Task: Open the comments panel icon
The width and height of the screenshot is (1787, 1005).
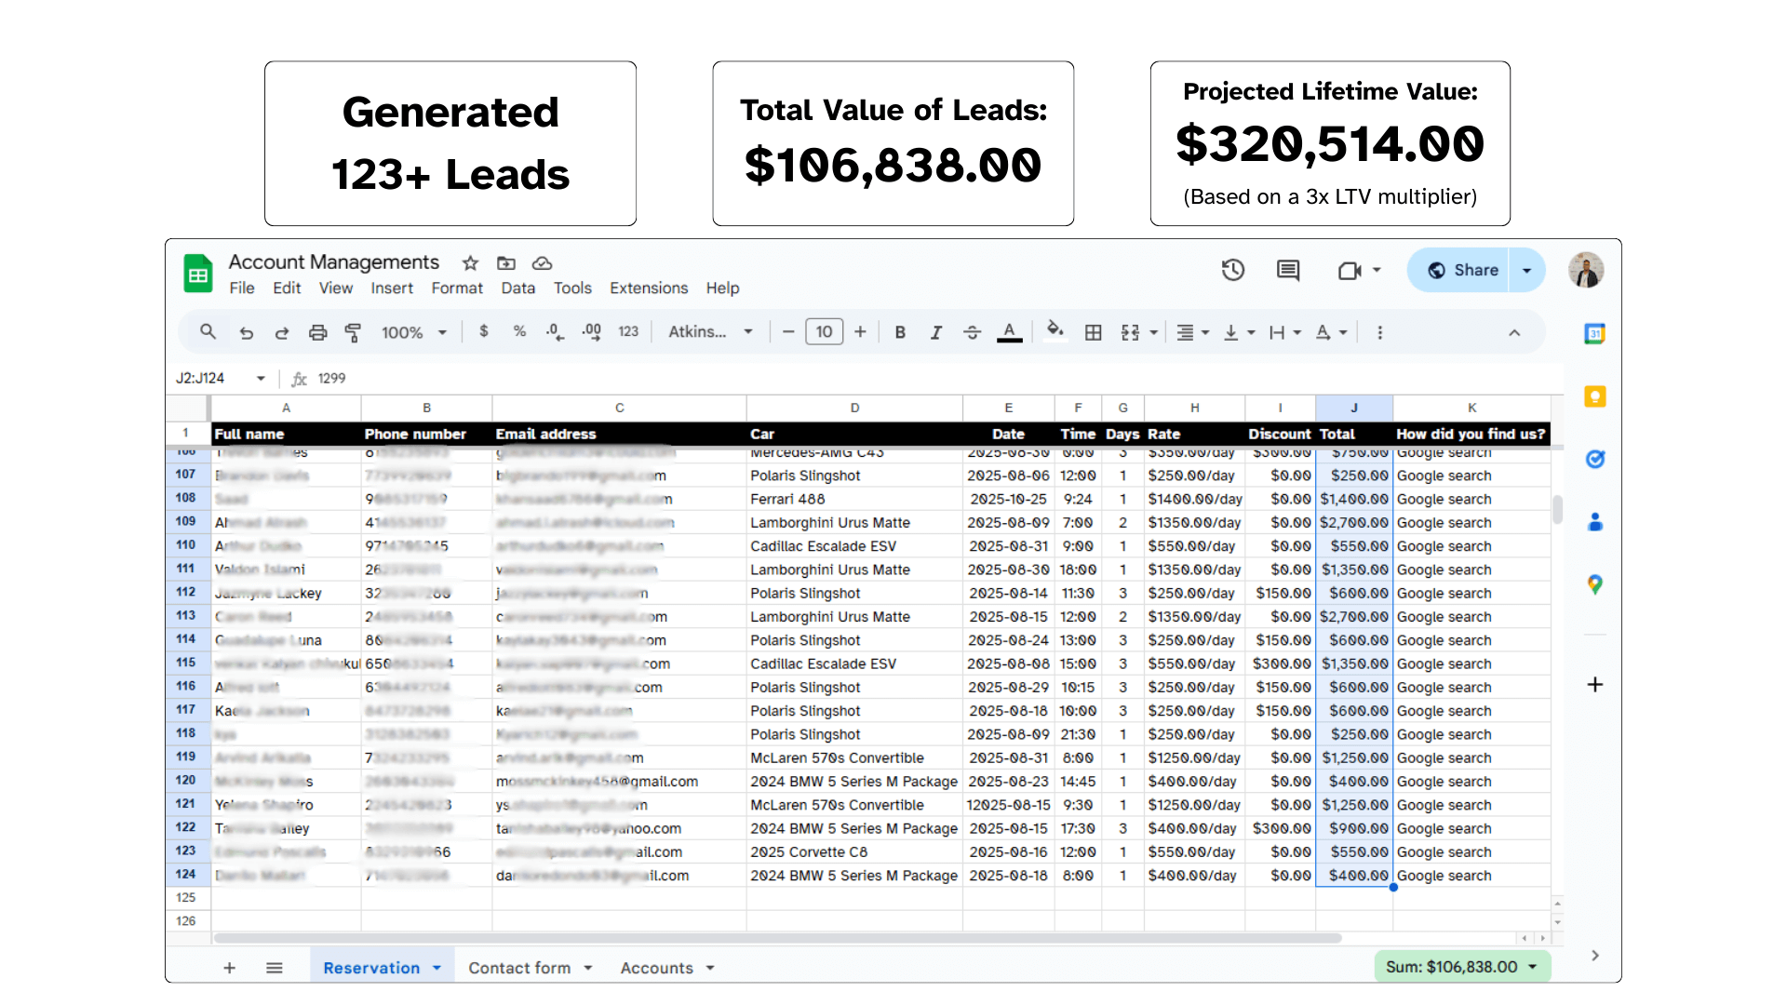Action: 1288,270
